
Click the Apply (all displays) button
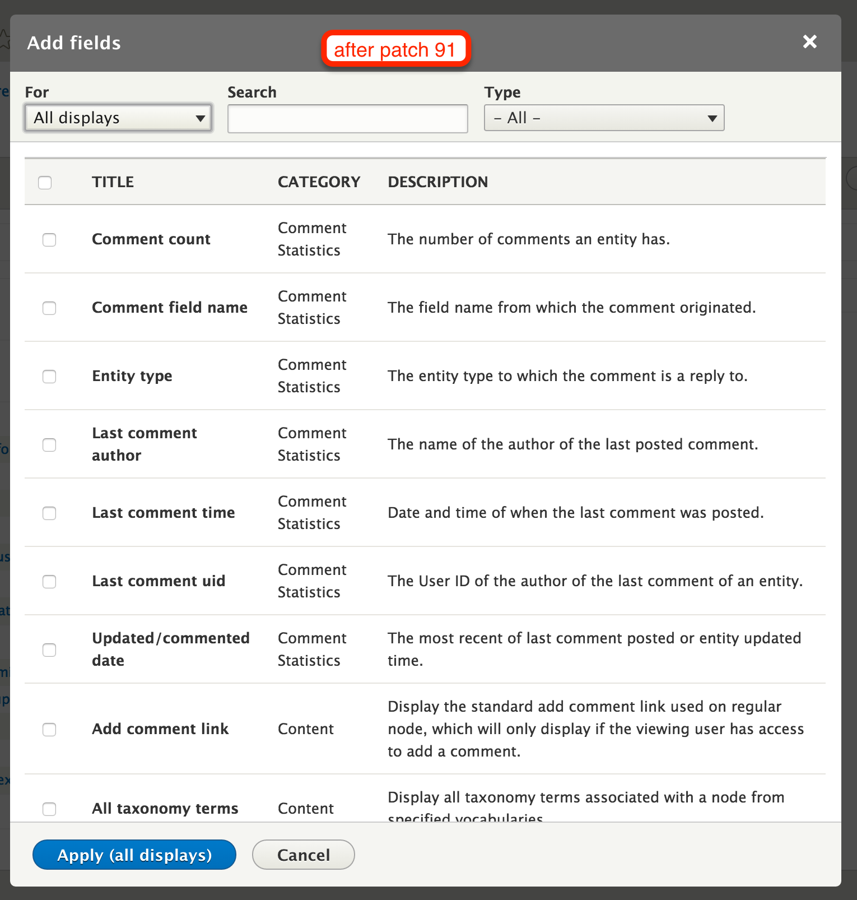pyautogui.click(x=134, y=855)
